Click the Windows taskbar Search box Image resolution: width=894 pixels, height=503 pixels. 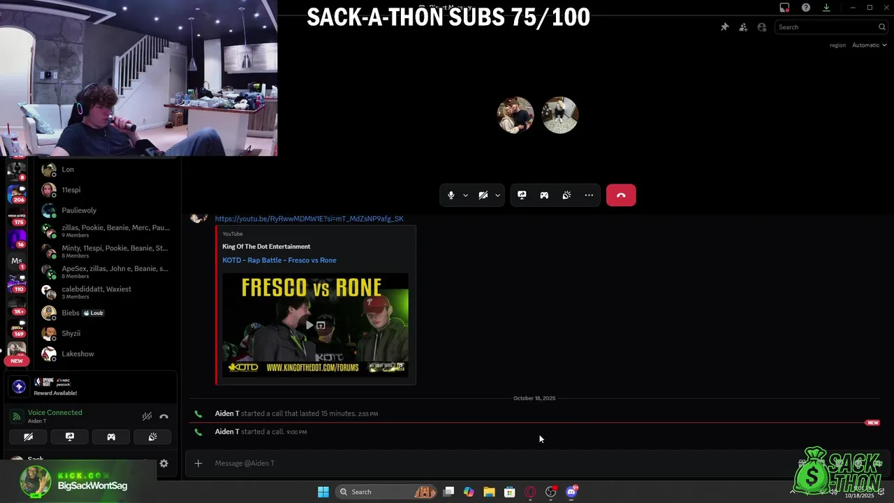386,492
